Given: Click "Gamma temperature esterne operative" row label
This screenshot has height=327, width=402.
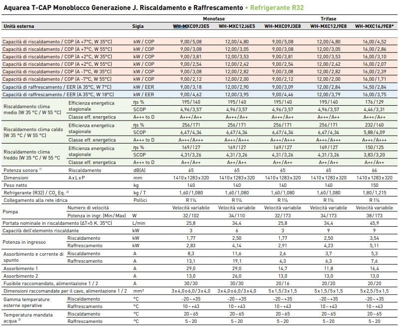Looking at the screenshot, I should click(x=26, y=303).
